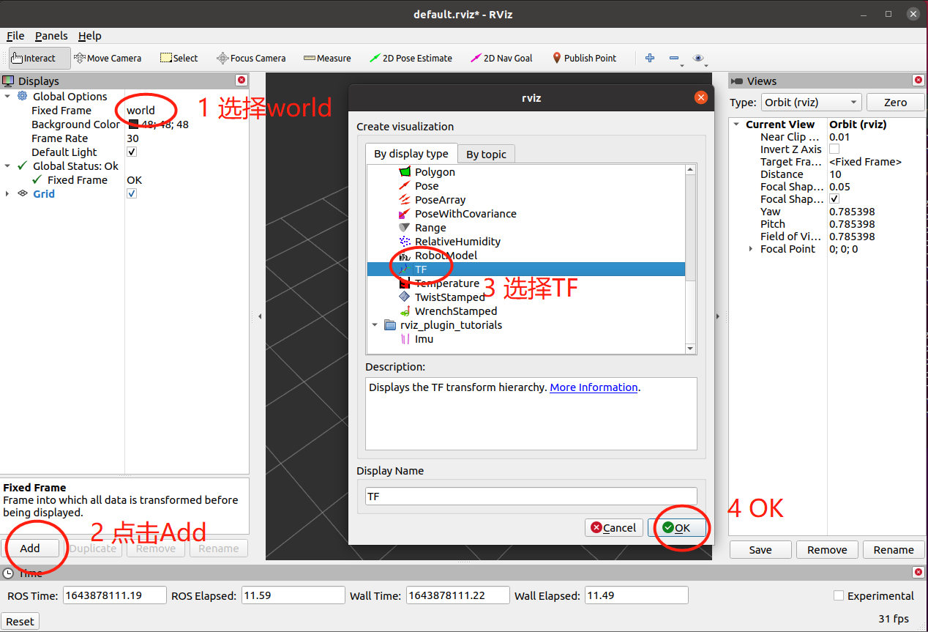Expand the Focal Point property
The image size is (928, 632).
click(x=751, y=249)
